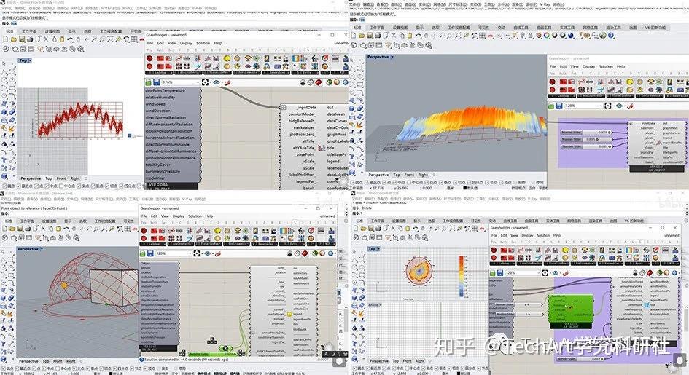Click Grasshopper save icon in wind rose window
689x375 pixels.
click(x=500, y=273)
